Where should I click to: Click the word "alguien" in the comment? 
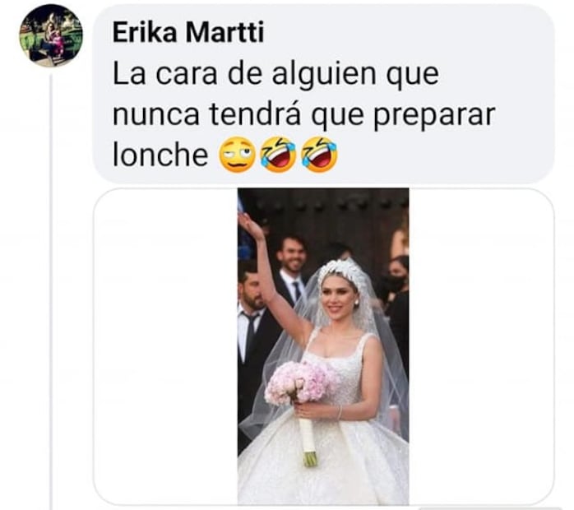point(324,76)
